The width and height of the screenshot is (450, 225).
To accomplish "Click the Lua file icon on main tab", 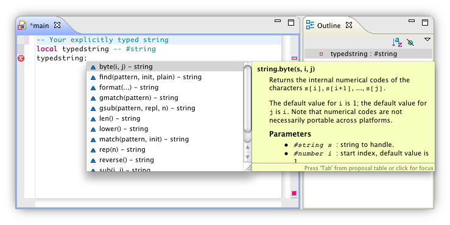I will coord(22,26).
